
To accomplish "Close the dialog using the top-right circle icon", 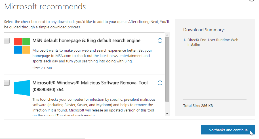I will pyautogui.click(x=252, y=1).
